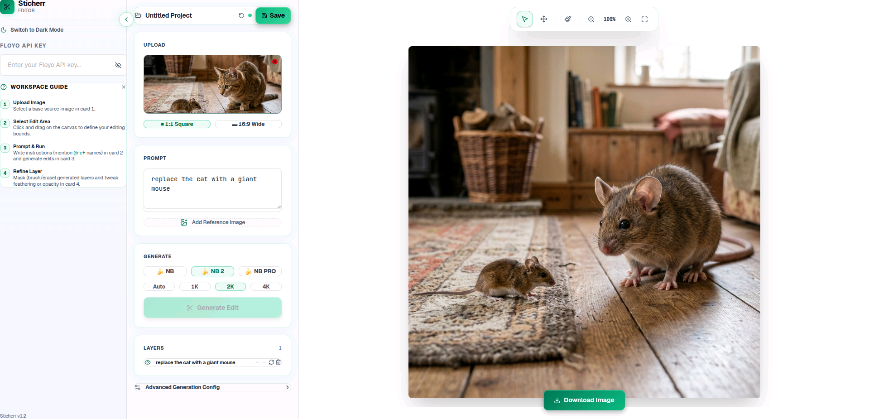Fit canvas to screen icon

point(644,19)
